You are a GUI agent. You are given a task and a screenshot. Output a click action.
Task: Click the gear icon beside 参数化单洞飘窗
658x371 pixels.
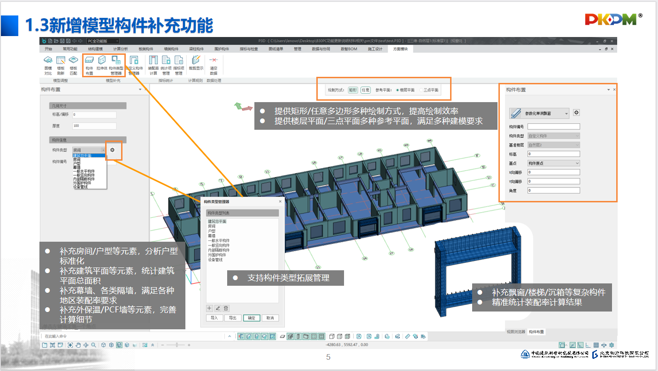pos(577,113)
